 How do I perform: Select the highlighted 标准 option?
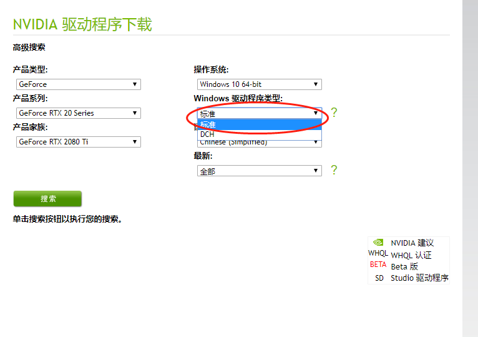259,125
